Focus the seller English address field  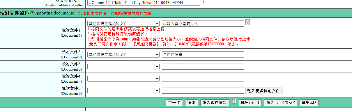[x=144, y=3]
